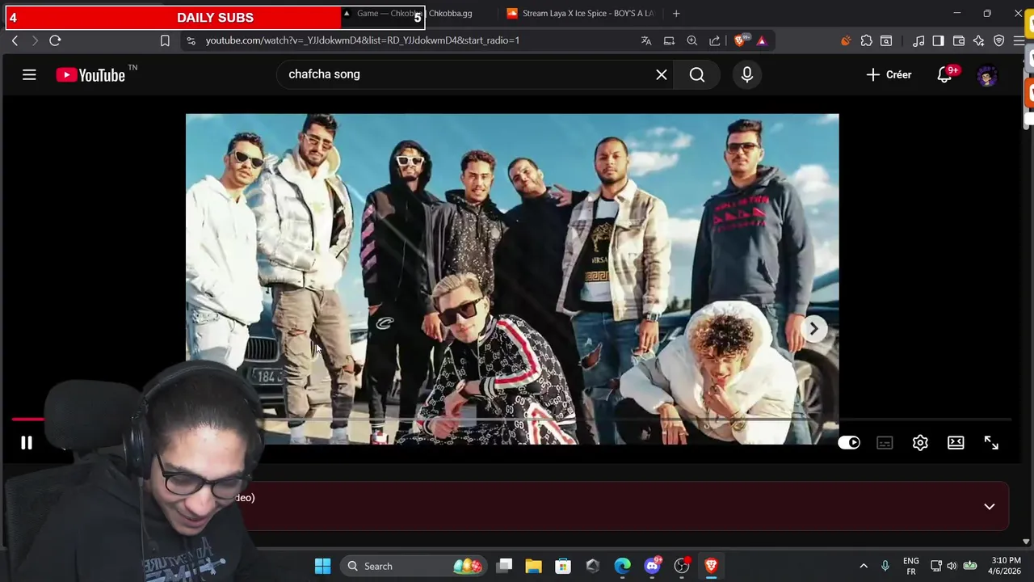The image size is (1034, 582).
Task: Open the YouTube guide hamburger menu
Action: [x=29, y=74]
